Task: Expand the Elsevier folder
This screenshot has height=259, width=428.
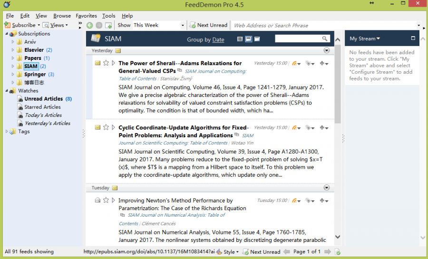Action: [12, 50]
